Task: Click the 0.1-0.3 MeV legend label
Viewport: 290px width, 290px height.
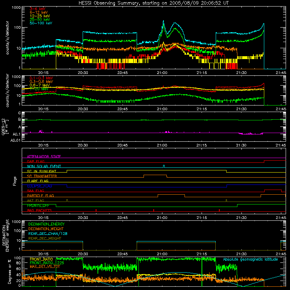Action: pyautogui.click(x=41, y=78)
